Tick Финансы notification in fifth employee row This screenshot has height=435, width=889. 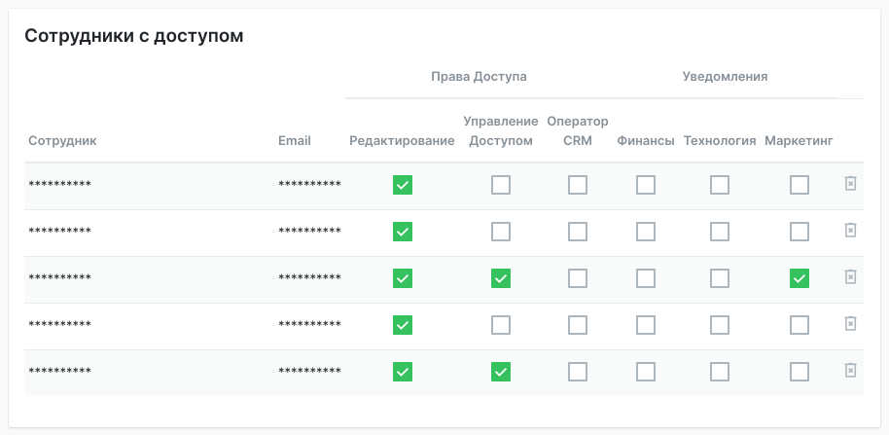click(646, 372)
